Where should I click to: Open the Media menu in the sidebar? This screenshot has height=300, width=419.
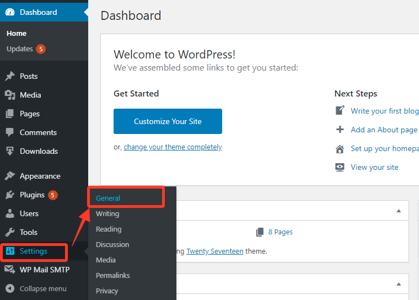tap(44, 95)
